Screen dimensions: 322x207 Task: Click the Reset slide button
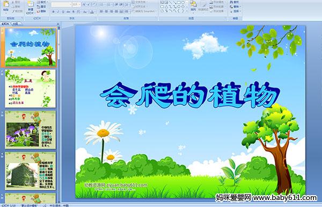click(42, 6)
